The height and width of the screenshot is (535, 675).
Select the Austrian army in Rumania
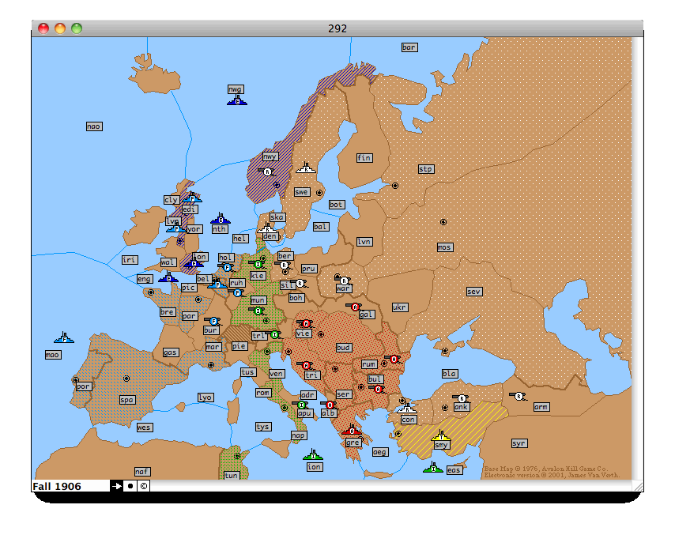click(x=394, y=359)
